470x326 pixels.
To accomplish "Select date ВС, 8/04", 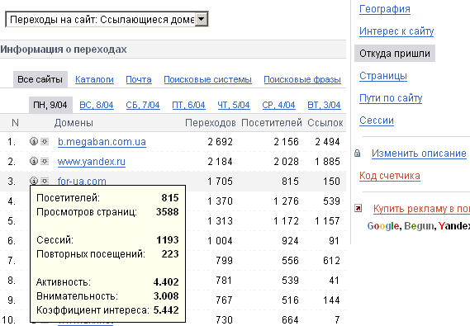I will (97, 105).
